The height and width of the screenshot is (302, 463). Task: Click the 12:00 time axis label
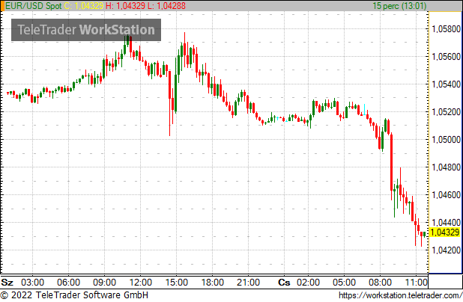(141, 283)
